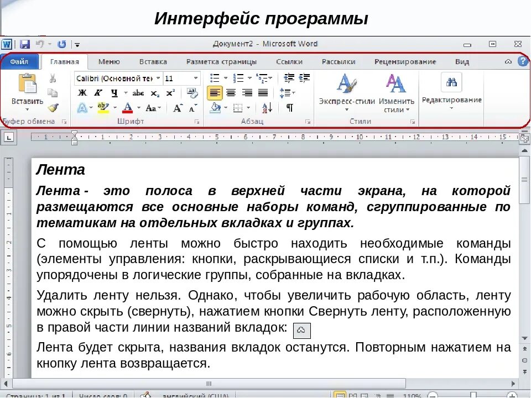Copy selection with the two-pages icon

pyautogui.click(x=53, y=93)
